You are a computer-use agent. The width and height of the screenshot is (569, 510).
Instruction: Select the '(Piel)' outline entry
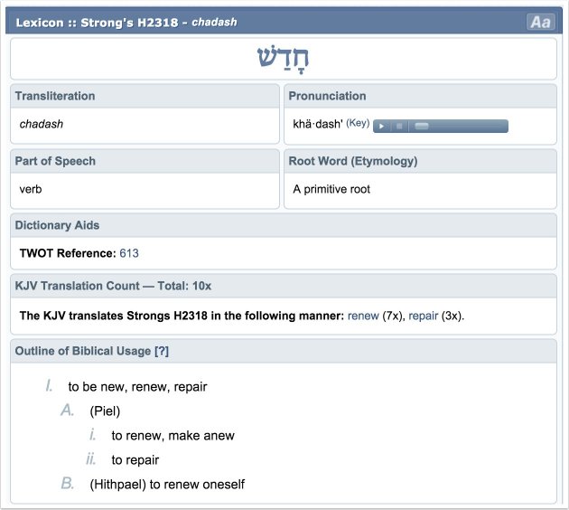(105, 411)
